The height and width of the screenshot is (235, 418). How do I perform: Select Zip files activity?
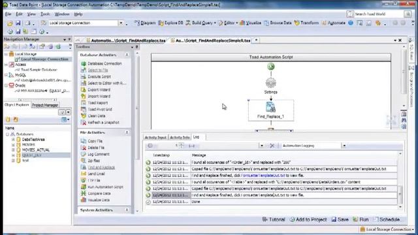[90, 161]
